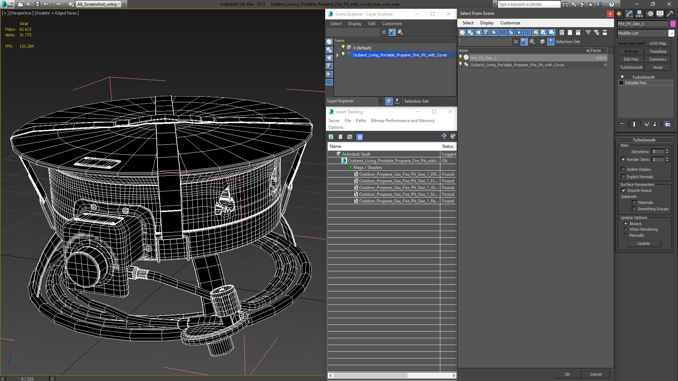Toggle the TurboSmooth modifier lightbulb in the stack
Screen dimensions: 678x381
tap(622, 77)
